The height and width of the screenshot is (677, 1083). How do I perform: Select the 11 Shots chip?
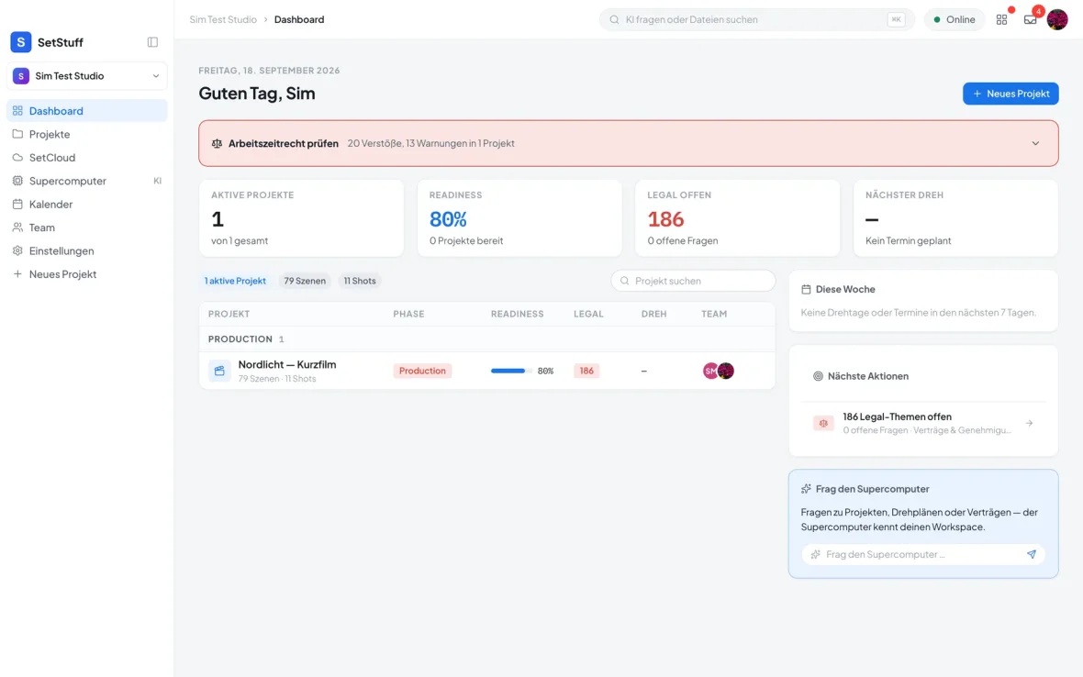click(360, 281)
